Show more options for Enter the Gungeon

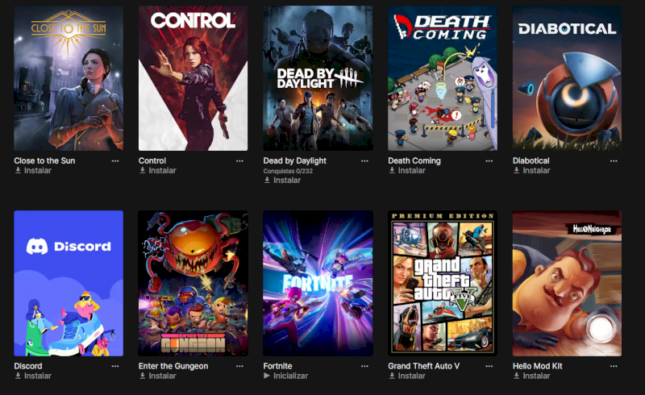[239, 366]
